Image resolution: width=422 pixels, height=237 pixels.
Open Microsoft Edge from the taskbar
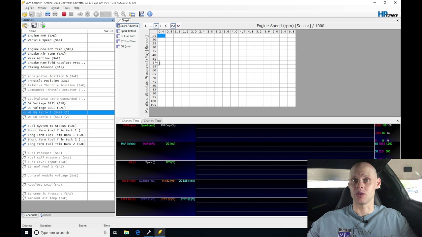pos(138,233)
